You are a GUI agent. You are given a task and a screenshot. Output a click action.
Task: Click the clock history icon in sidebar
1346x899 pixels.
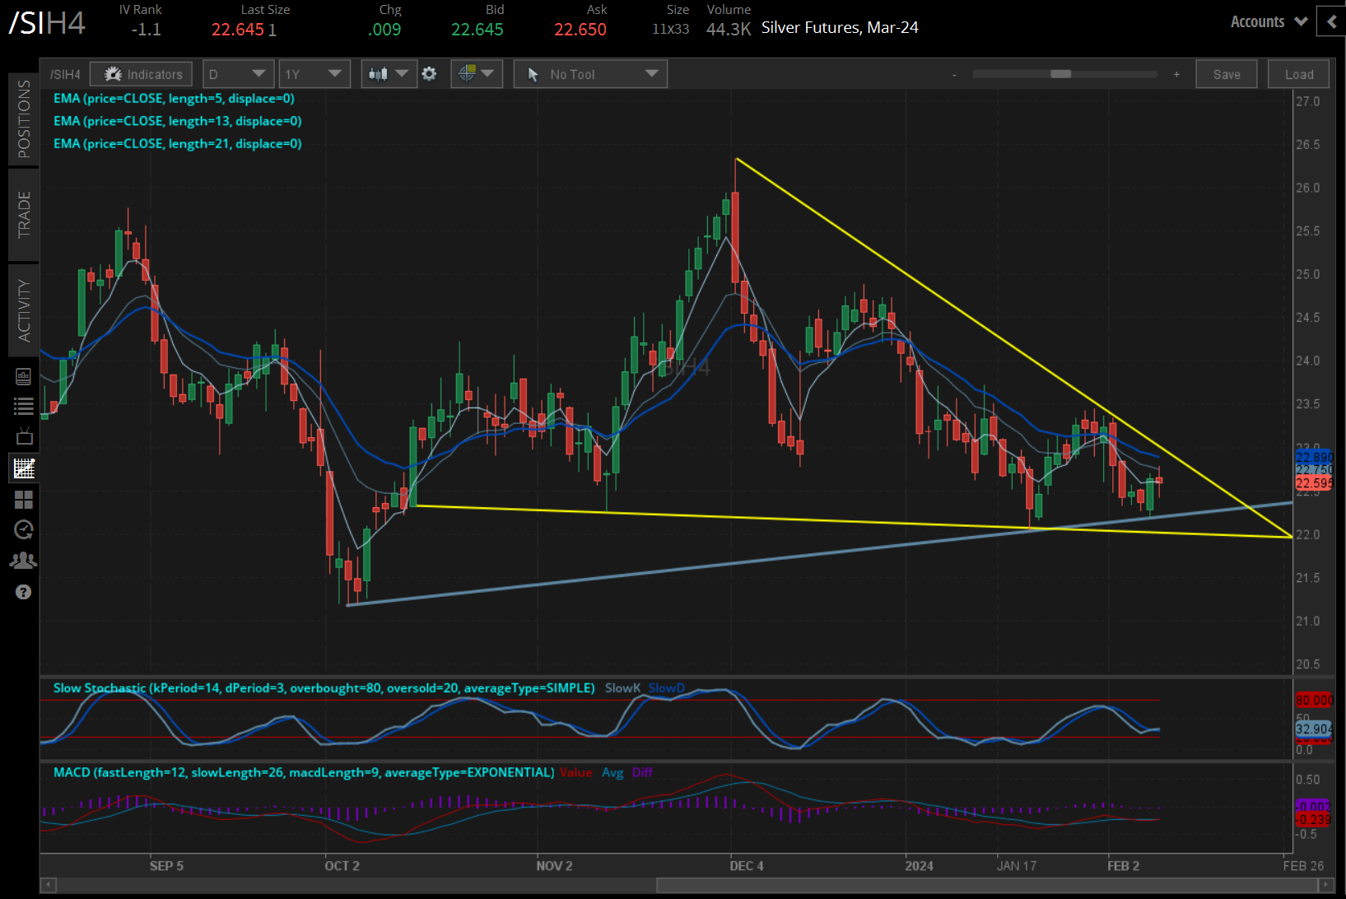coord(24,529)
